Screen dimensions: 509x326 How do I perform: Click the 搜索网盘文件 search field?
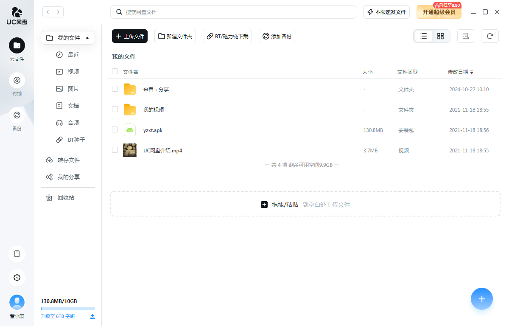pyautogui.click(x=233, y=12)
